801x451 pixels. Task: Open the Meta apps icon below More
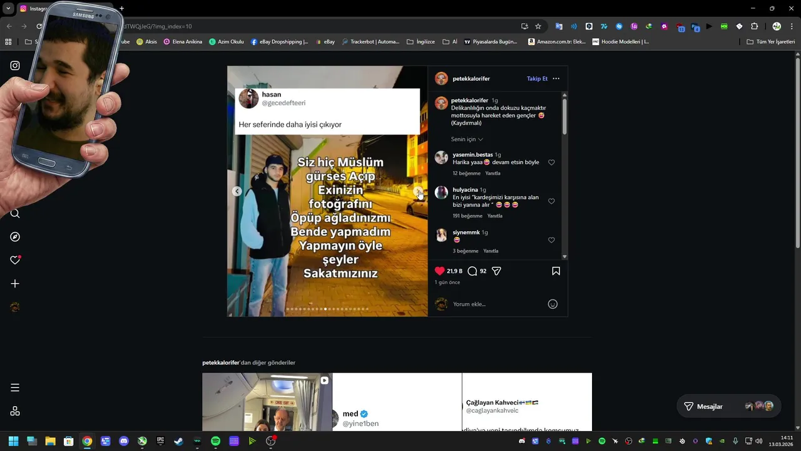[x=15, y=412]
